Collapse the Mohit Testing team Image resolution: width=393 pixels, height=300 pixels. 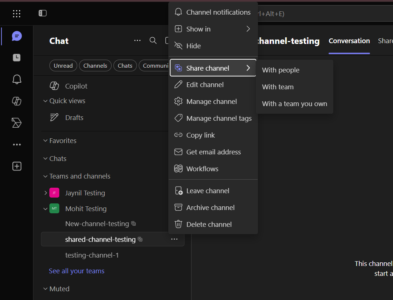45,209
